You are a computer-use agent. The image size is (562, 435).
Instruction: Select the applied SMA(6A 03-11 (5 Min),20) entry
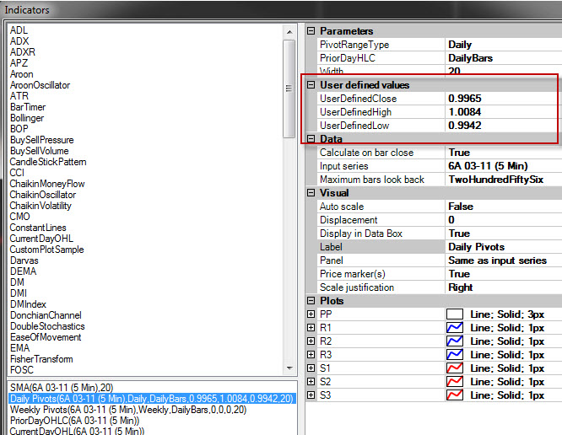point(62,388)
